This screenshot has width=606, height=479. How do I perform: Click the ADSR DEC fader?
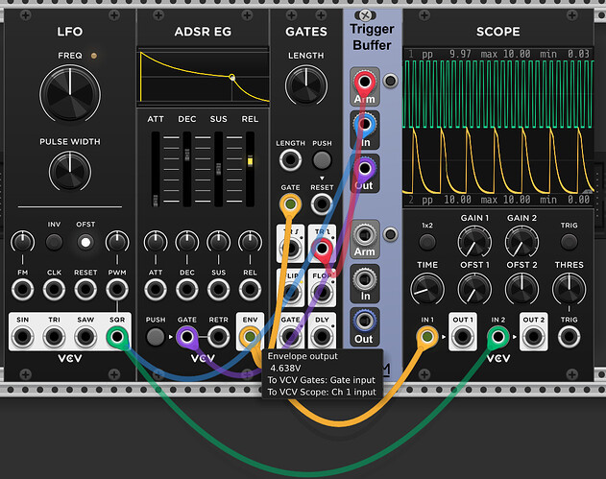[x=187, y=169]
